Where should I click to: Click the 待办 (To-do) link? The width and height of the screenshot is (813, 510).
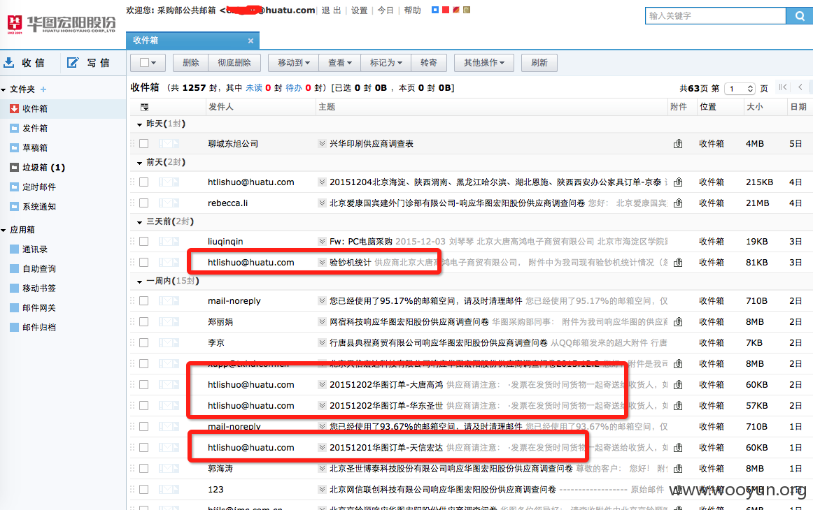(x=294, y=88)
